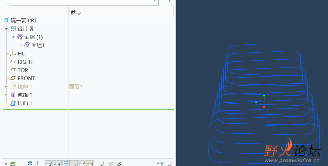Open the layers dropdown arrow at bottom left

[6, 164]
